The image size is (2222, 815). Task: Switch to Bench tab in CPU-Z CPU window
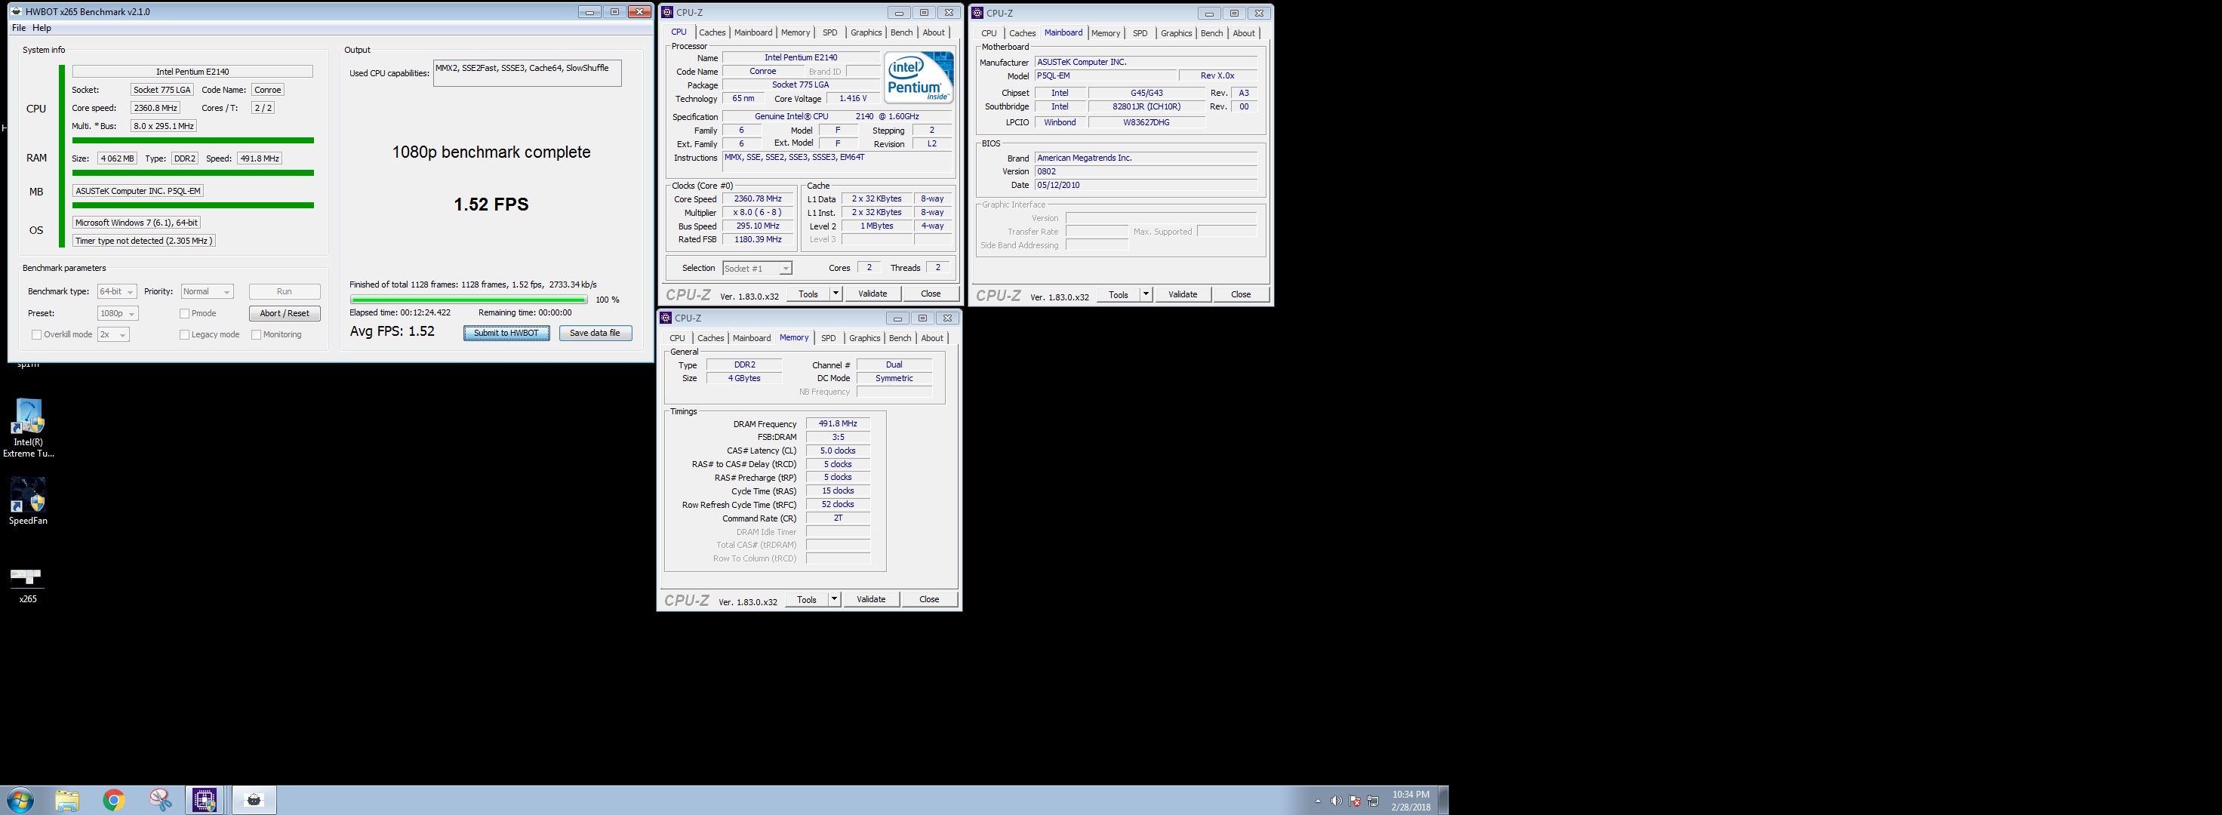(x=901, y=32)
